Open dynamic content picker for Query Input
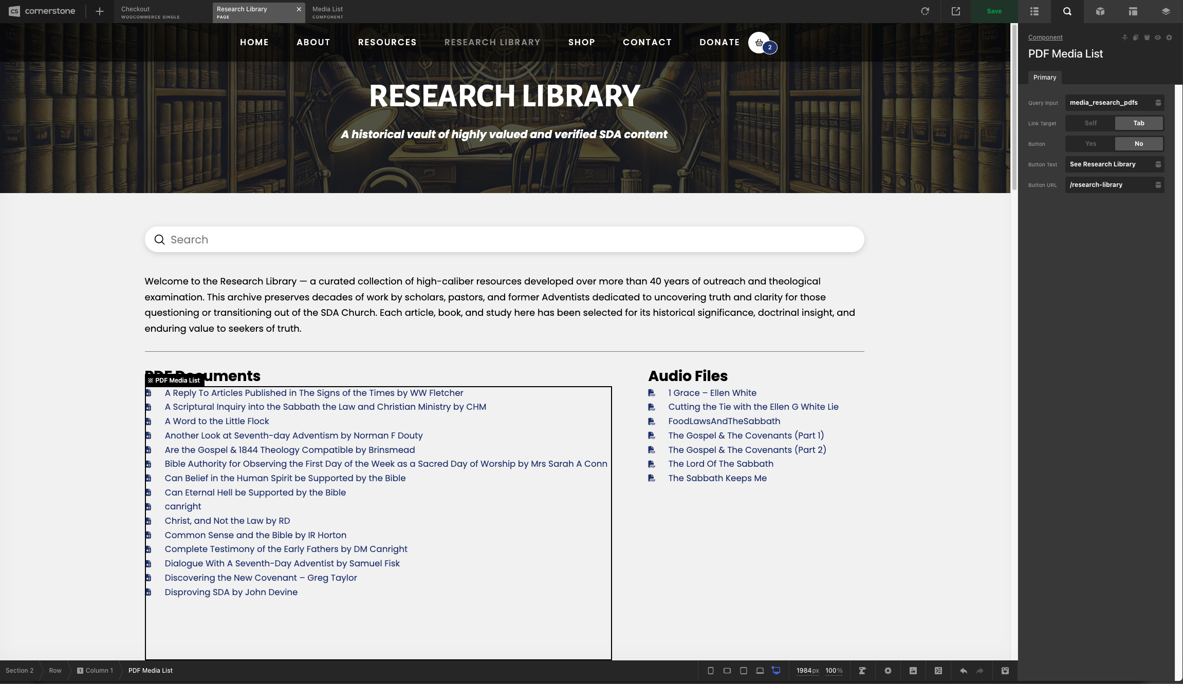 [1158, 103]
